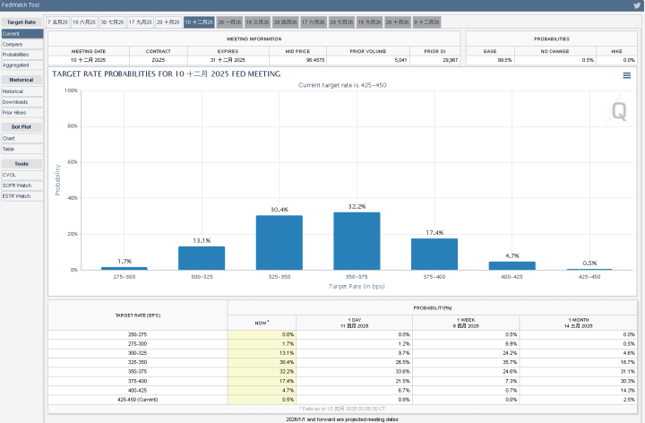Open Dot Plot Table view
The image size is (645, 423).
pos(9,150)
